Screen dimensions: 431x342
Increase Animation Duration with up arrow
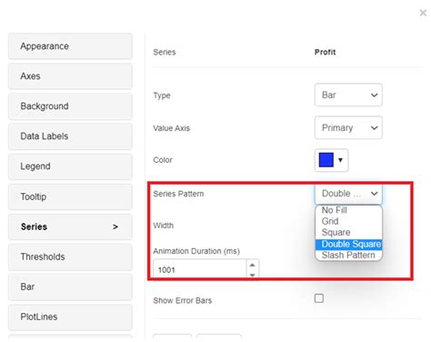click(x=252, y=265)
